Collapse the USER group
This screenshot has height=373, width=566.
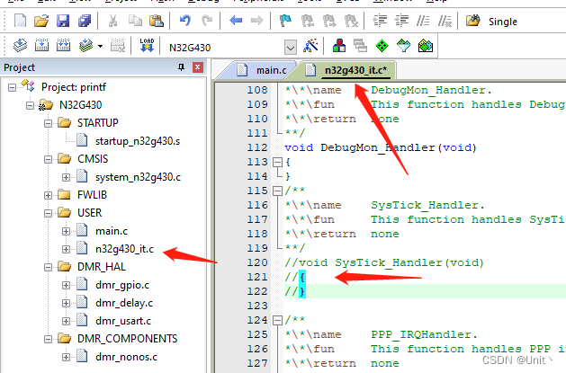(48, 213)
